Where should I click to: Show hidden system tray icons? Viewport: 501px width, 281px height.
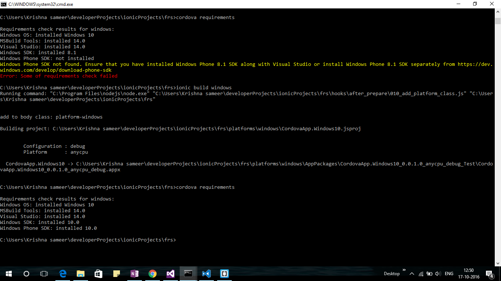(x=412, y=274)
